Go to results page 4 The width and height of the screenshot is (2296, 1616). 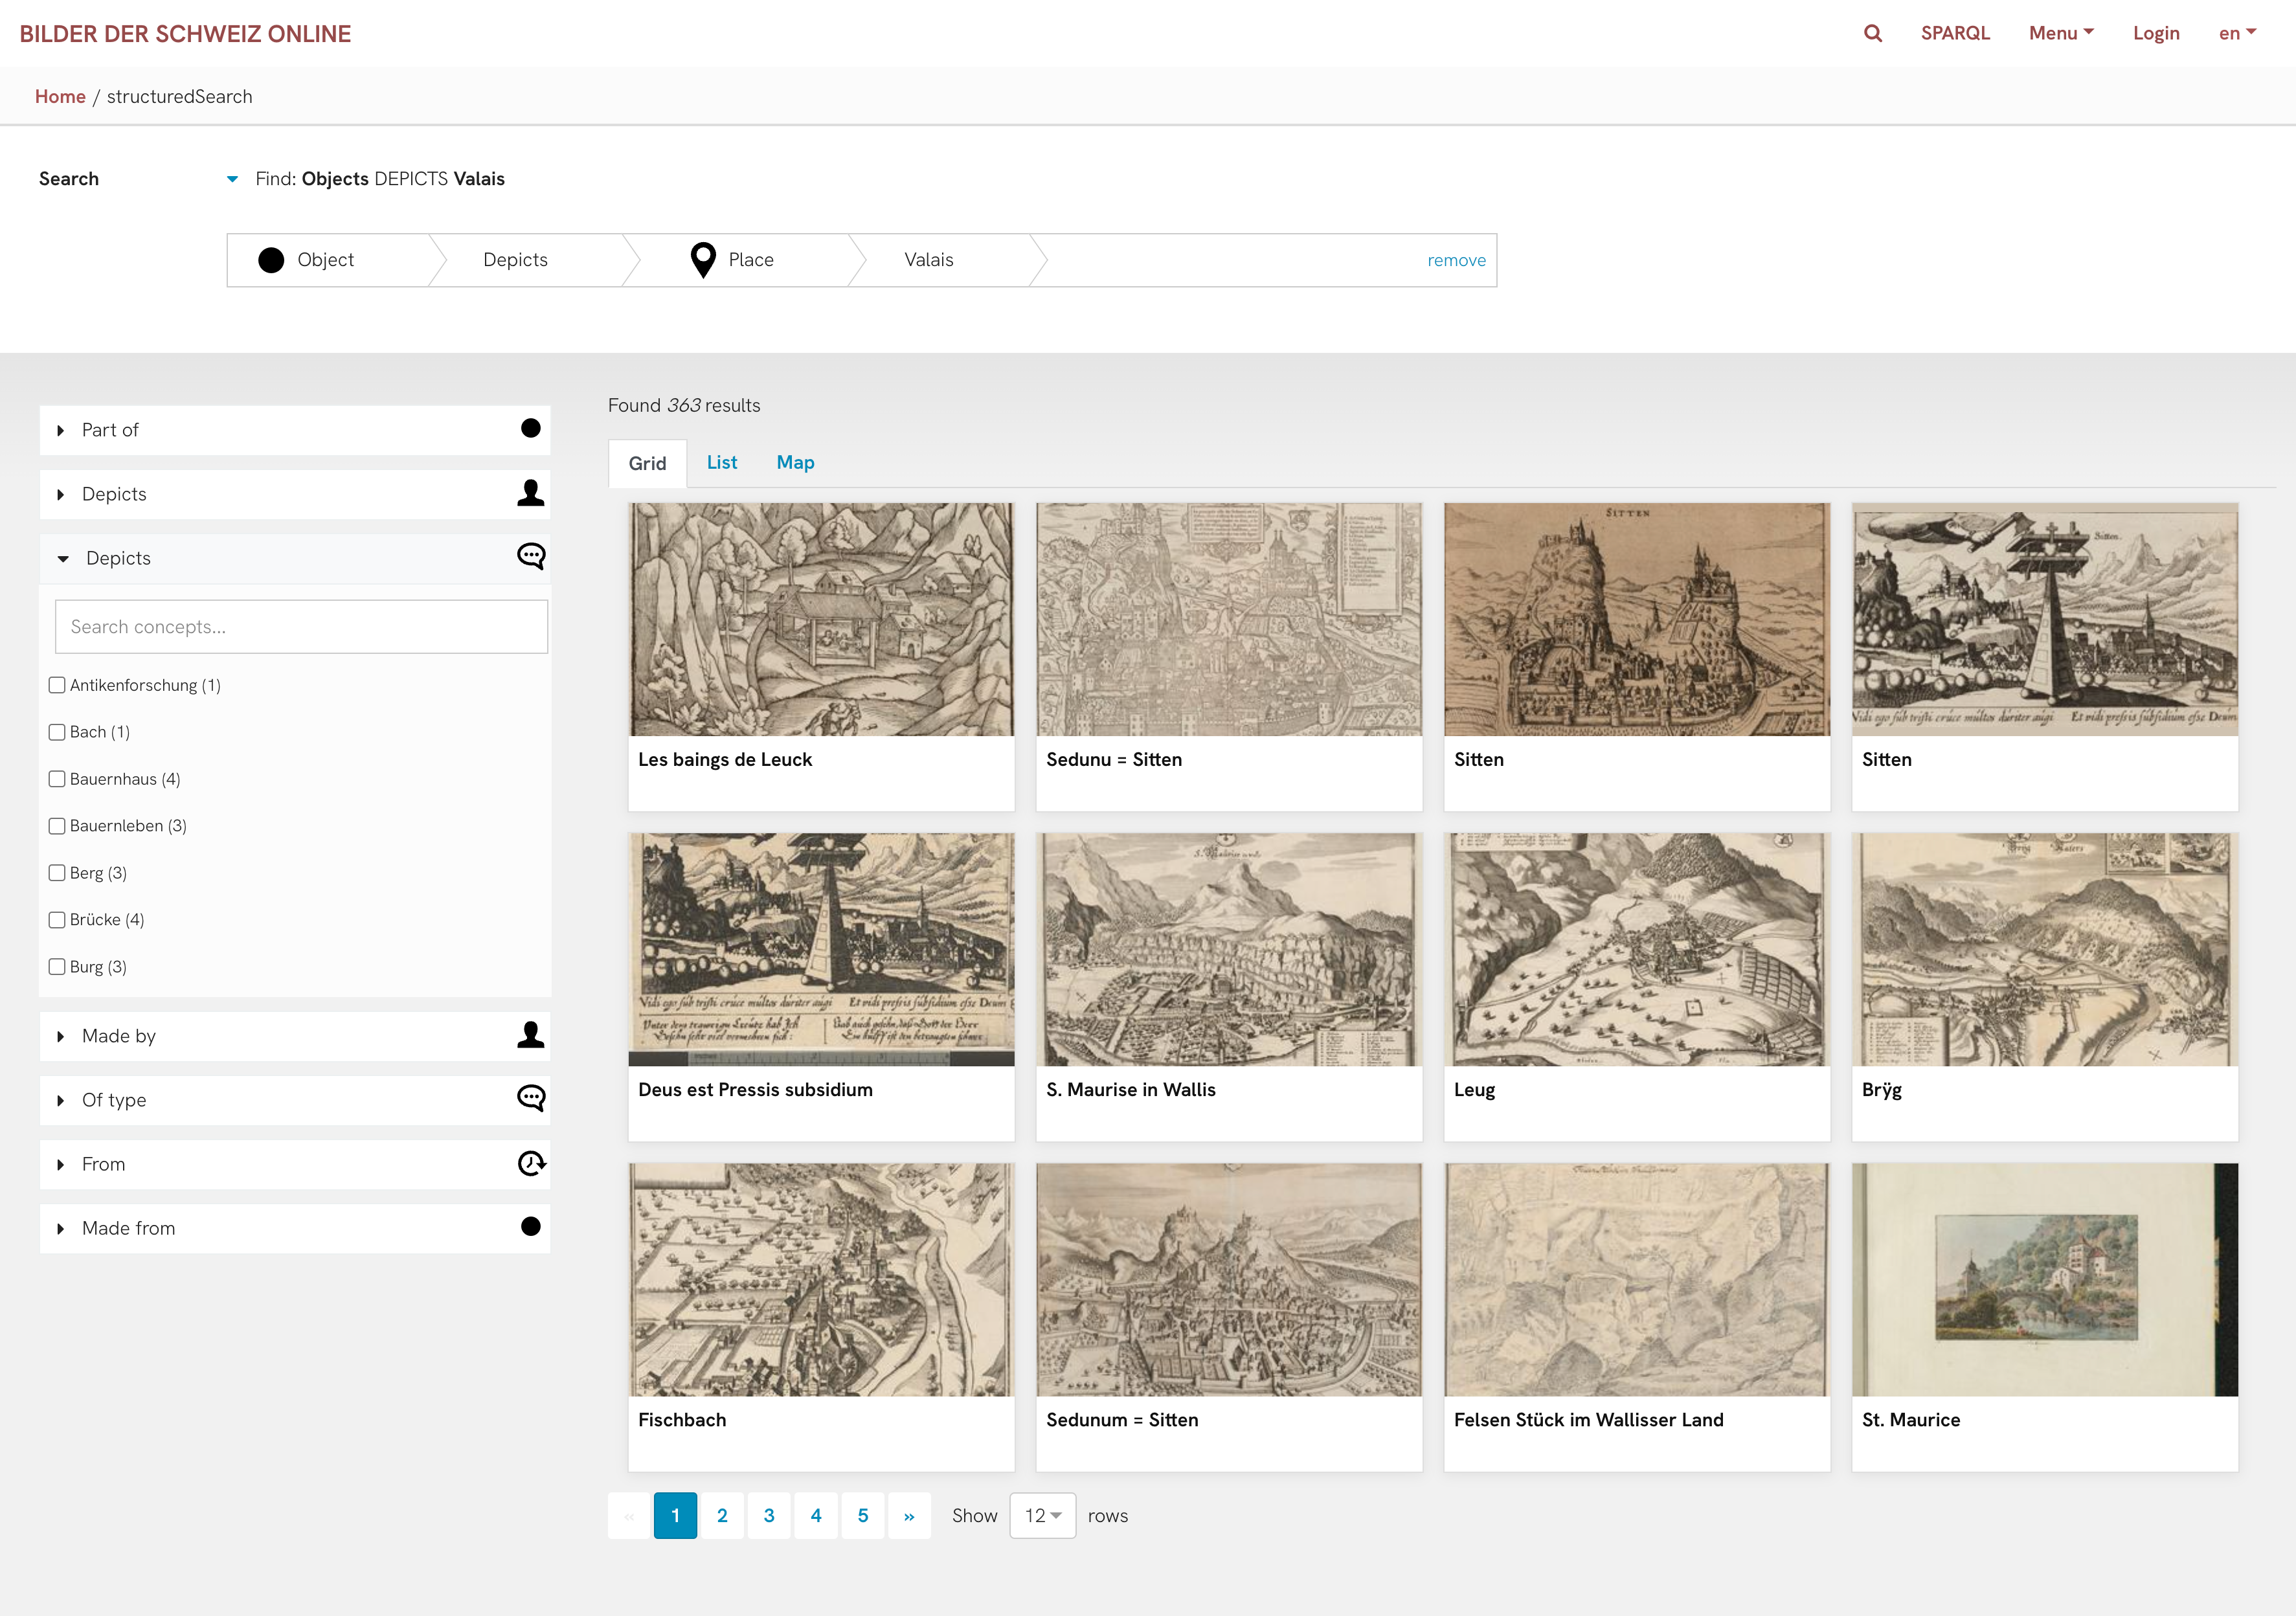[816, 1516]
